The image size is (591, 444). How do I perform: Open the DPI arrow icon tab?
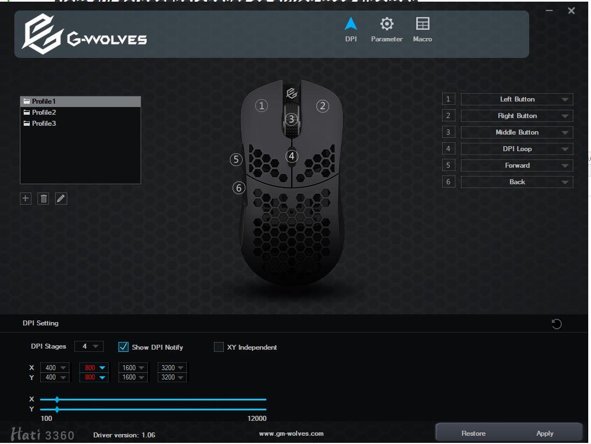click(351, 24)
